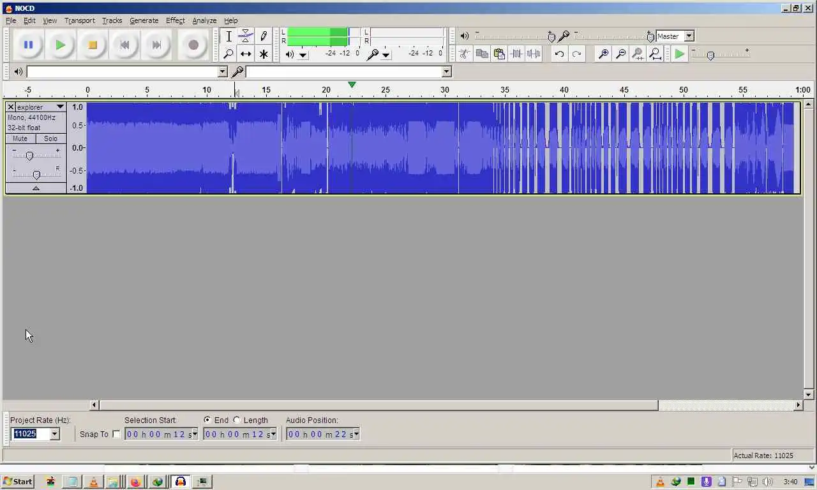The width and height of the screenshot is (817, 490).
Task: Adjust the output volume slider
Action: (551, 36)
